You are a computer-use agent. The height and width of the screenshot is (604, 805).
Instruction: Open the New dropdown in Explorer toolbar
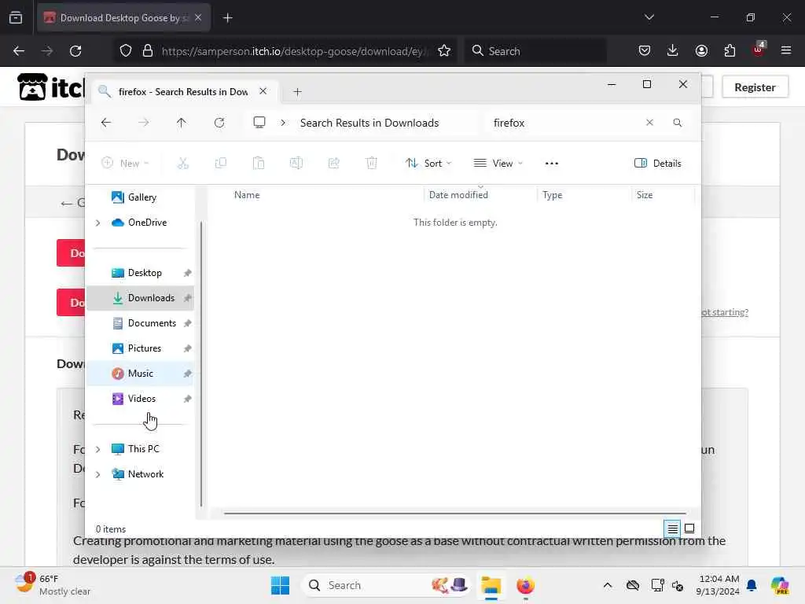125,164
